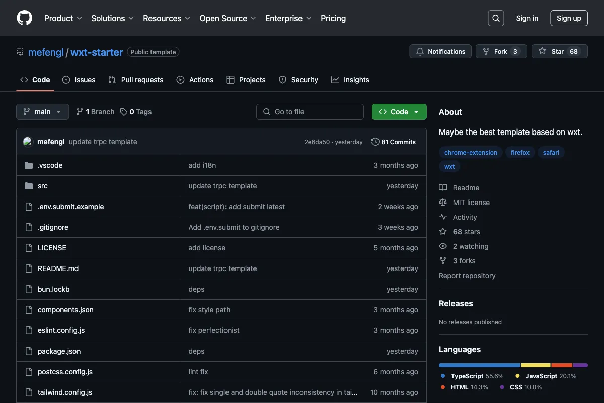The image size is (604, 403).
Task: Open the .env.submit.example file
Action: pos(71,207)
